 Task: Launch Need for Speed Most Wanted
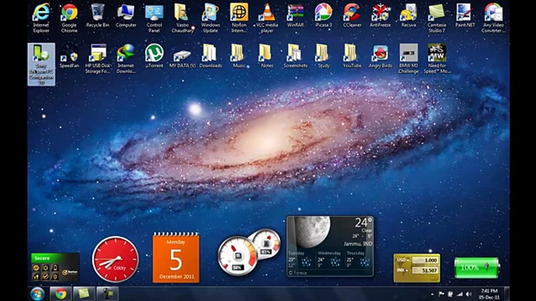tap(437, 59)
